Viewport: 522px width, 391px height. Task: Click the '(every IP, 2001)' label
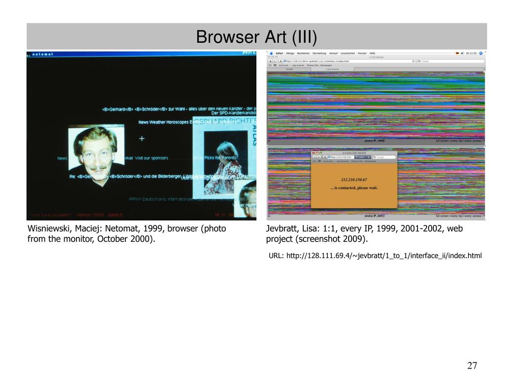coord(375,216)
